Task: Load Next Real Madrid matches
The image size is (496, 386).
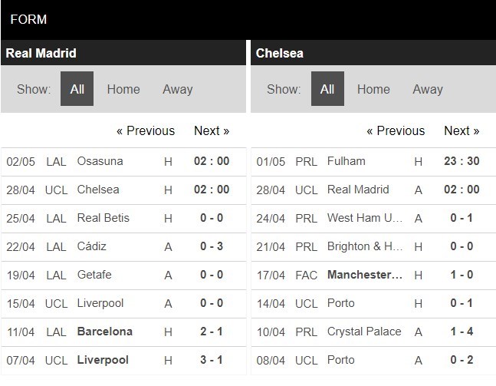Action: coord(212,130)
